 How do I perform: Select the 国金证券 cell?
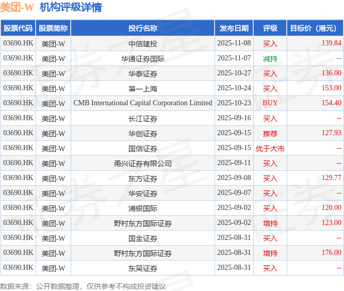pyautogui.click(x=142, y=238)
